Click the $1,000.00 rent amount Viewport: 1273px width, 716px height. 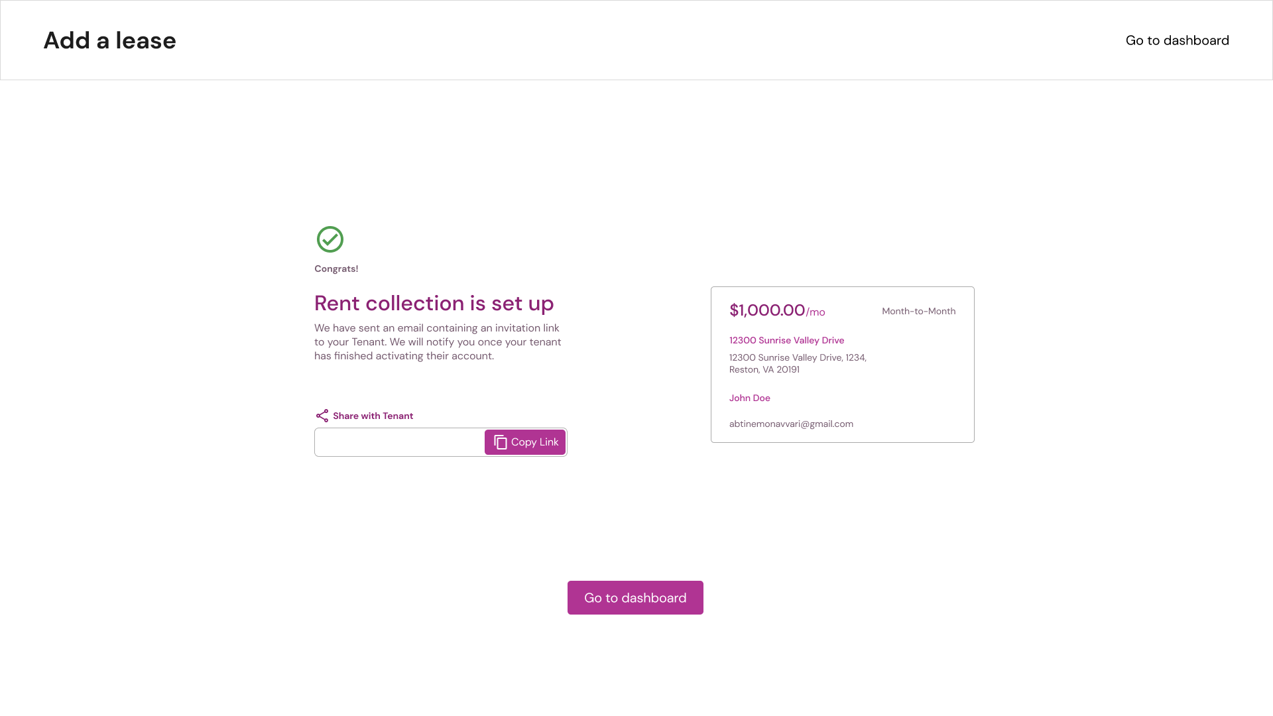coord(766,310)
